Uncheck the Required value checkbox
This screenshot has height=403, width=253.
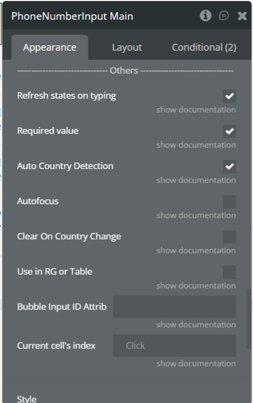pos(230,131)
